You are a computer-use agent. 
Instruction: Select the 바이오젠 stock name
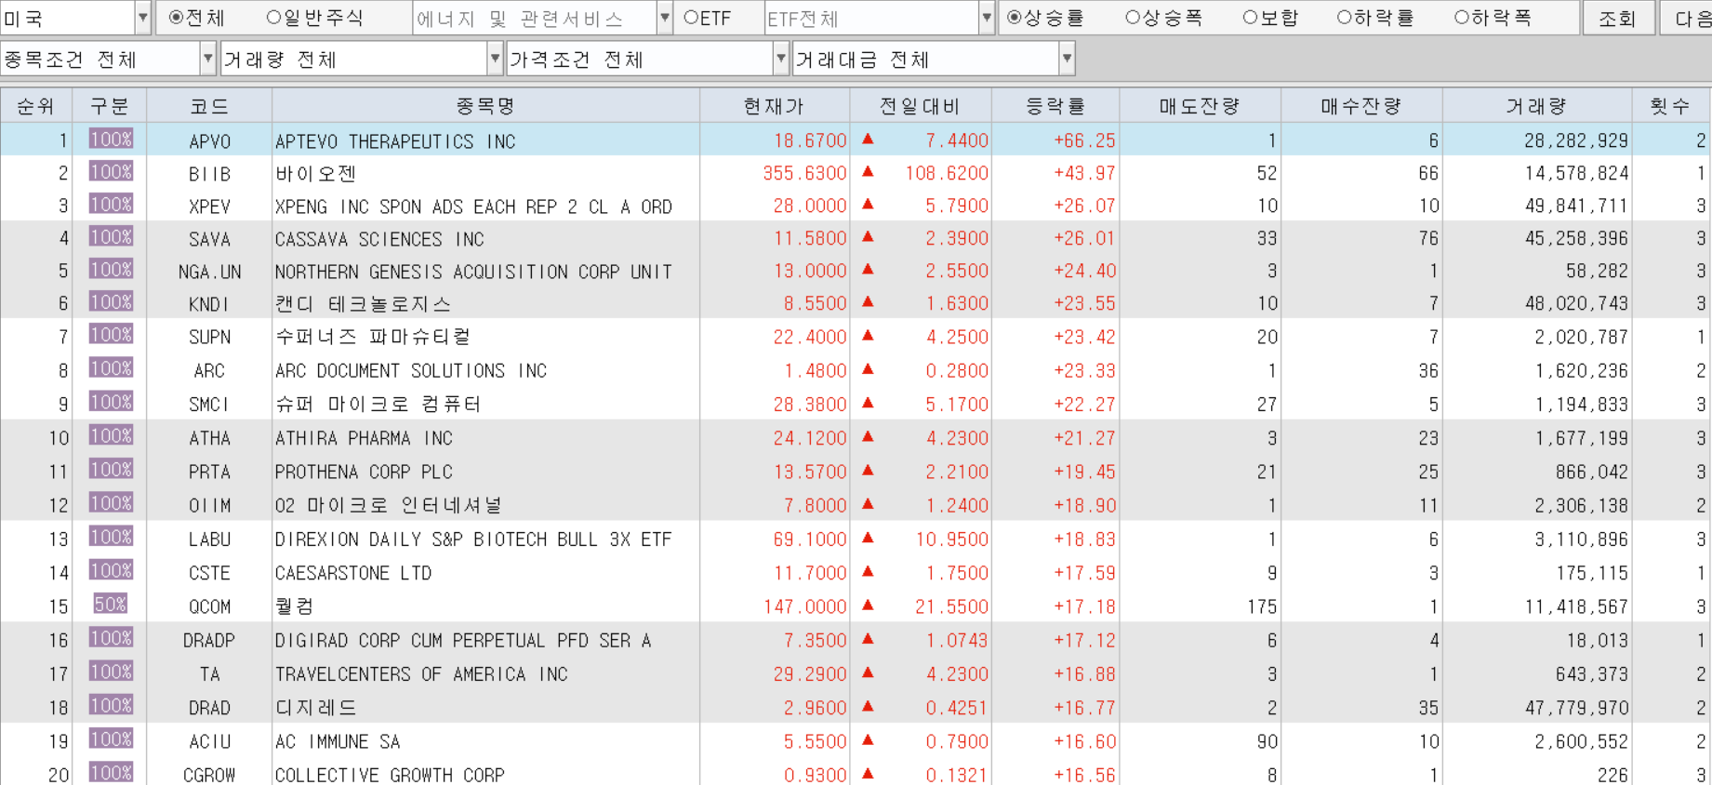(315, 174)
